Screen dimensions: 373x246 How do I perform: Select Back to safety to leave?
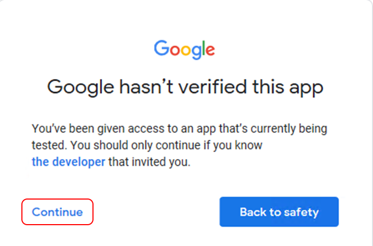pos(279,212)
